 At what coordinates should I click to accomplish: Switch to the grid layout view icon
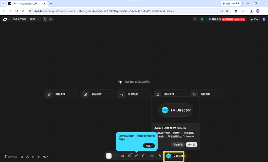(x=51, y=19)
